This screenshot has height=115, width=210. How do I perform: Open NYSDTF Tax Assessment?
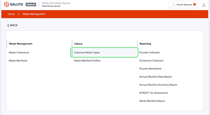(154, 93)
